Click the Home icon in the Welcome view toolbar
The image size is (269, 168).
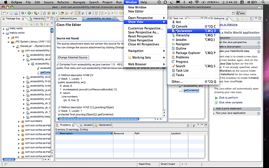238,18
